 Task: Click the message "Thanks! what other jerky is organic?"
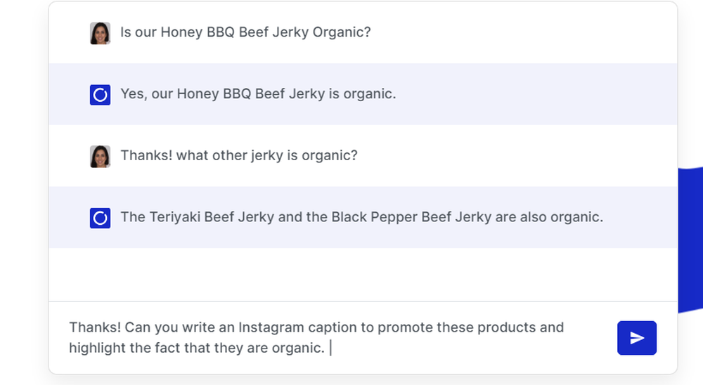(239, 155)
